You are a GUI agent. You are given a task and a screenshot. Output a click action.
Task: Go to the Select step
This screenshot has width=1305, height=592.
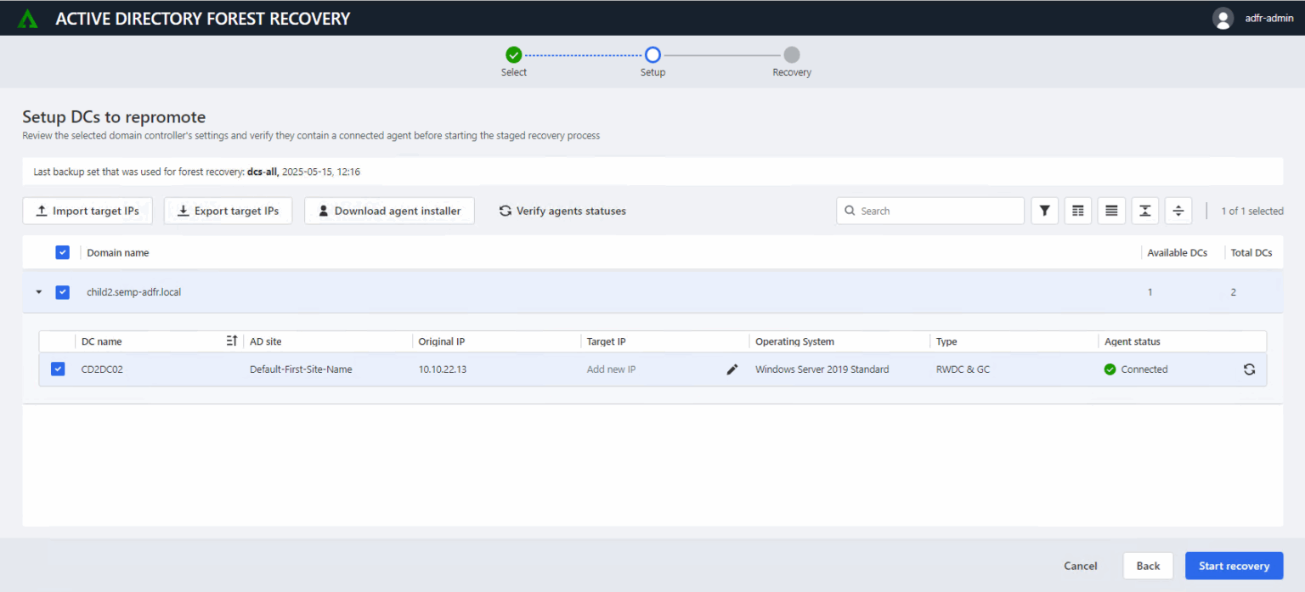point(513,54)
